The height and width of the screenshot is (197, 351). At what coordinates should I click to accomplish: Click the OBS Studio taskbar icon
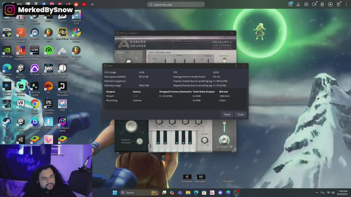(236, 193)
